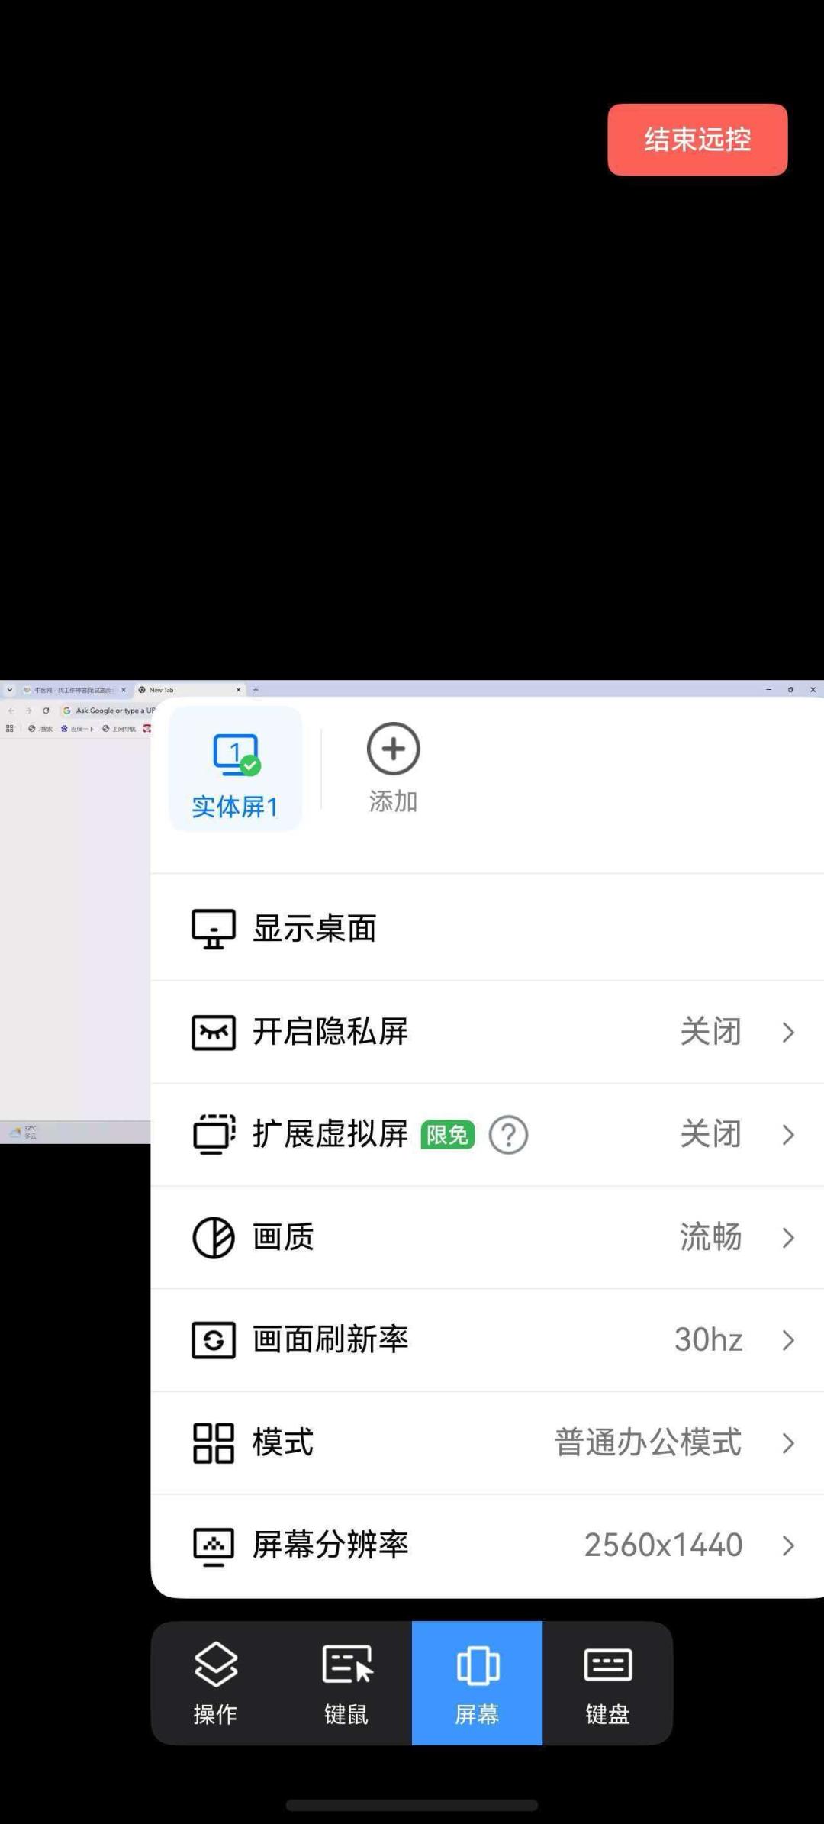Viewport: 824px width, 1824px height.
Task: Minimize the remote browser window
Action: click(768, 690)
